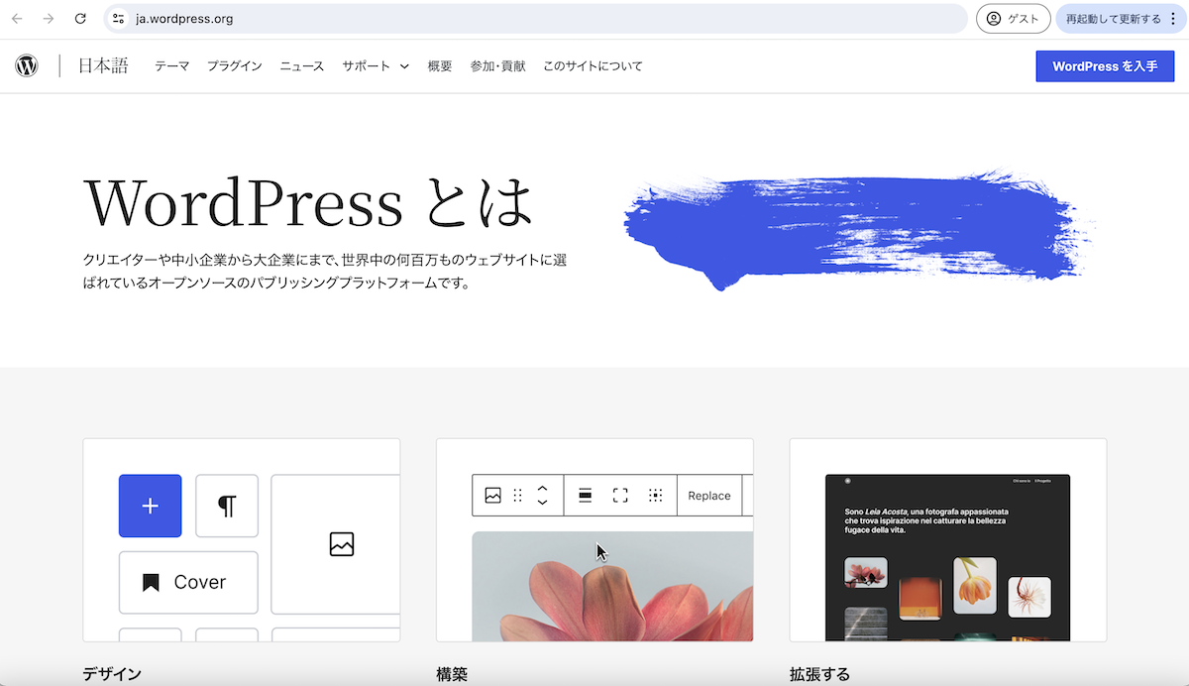Click Replace in the block toolbar

point(709,496)
